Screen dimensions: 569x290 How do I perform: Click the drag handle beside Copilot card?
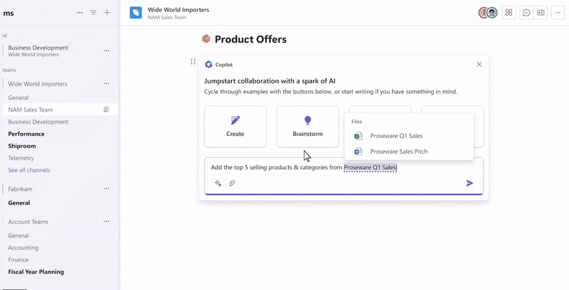point(193,62)
